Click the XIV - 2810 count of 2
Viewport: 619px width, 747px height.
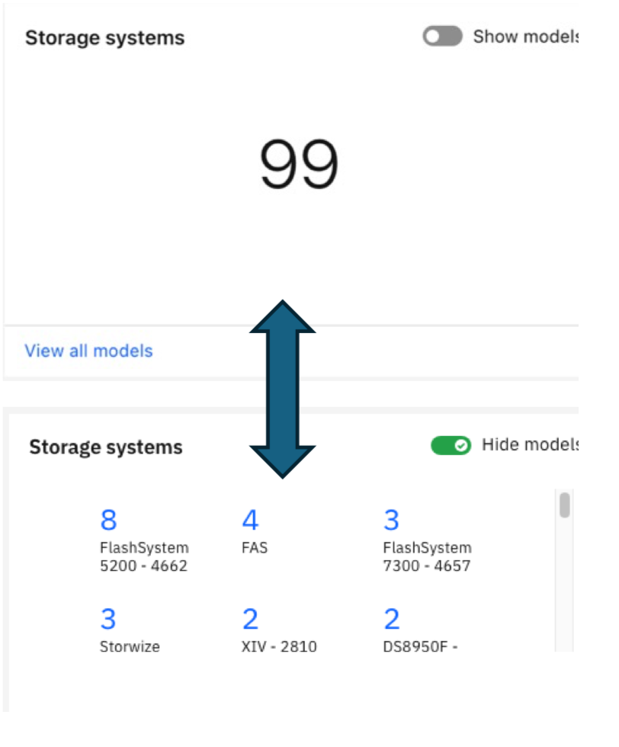point(250,619)
